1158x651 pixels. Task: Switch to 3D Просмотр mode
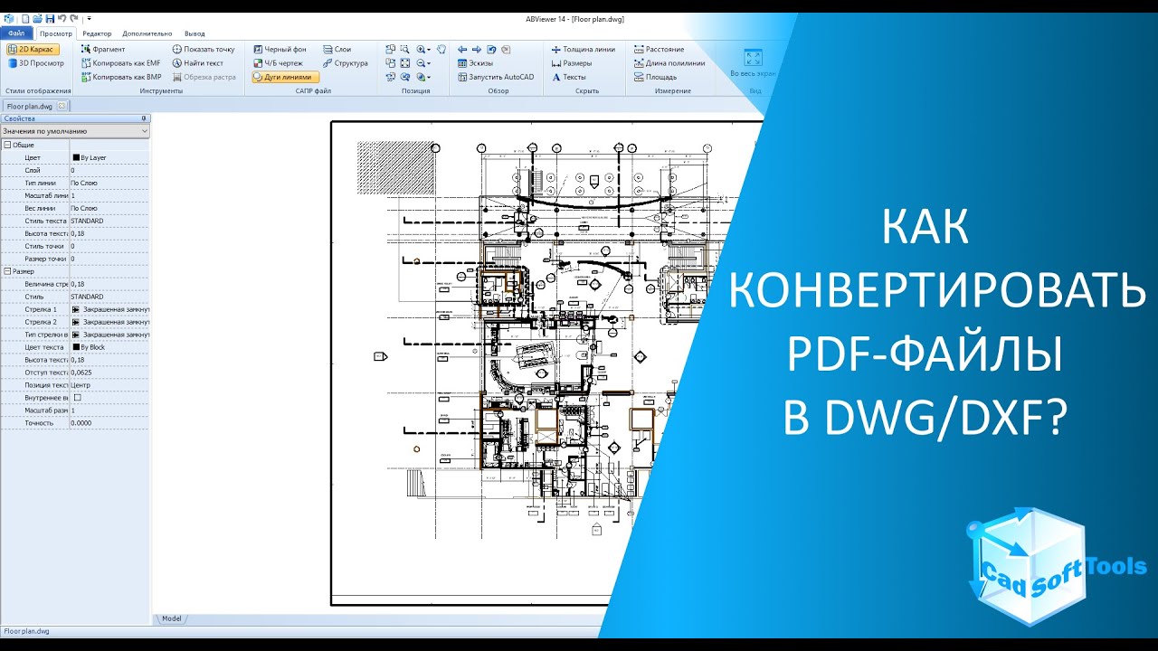34,63
